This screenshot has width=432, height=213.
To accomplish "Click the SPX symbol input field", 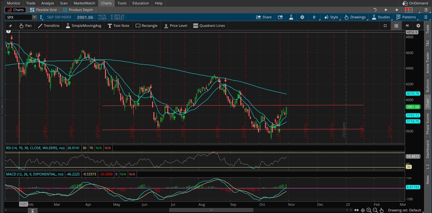I will [18, 17].
